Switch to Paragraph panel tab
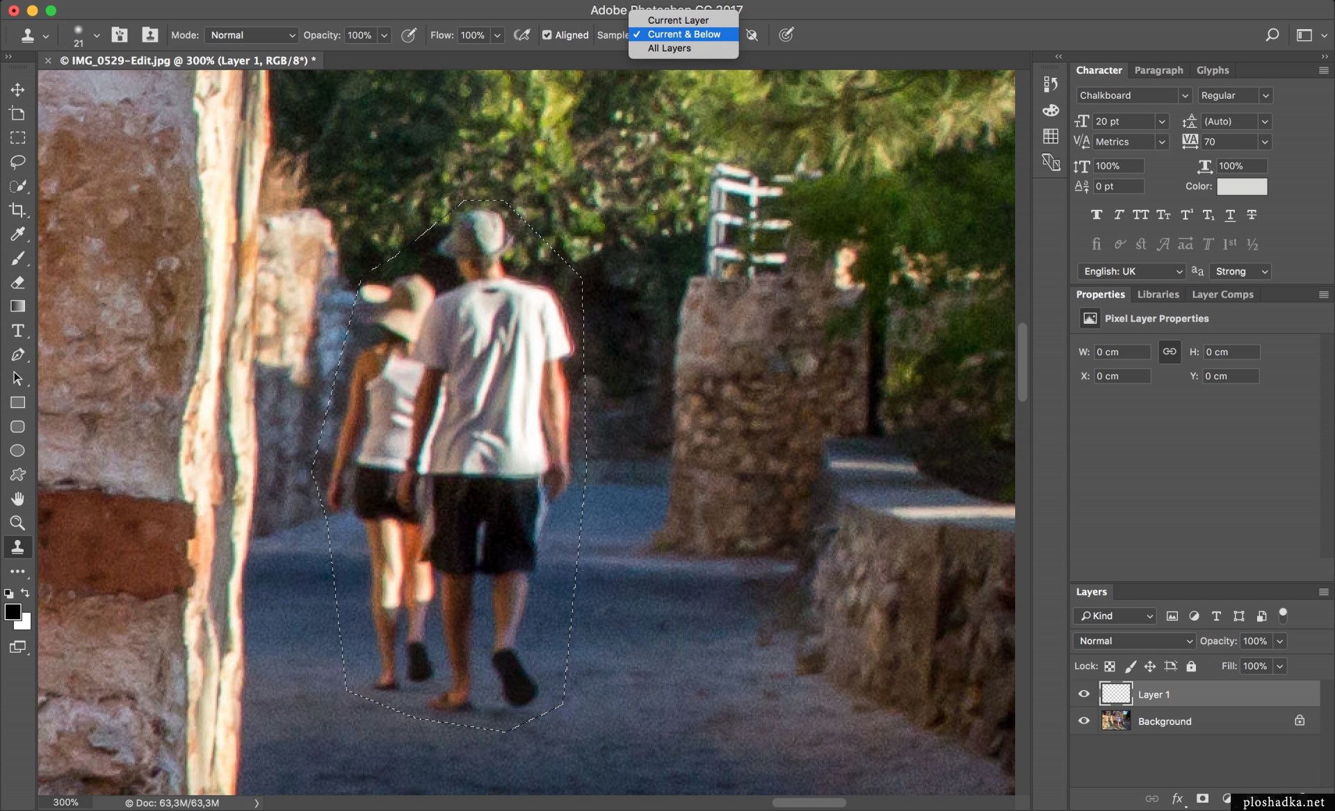The image size is (1335, 811). (1158, 69)
